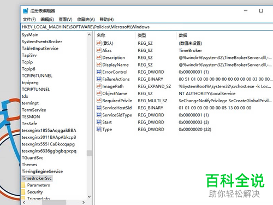The height and width of the screenshot is (205, 273).
Task: Click the string icon beside ImagePath
Action: pyautogui.click(x=99, y=86)
